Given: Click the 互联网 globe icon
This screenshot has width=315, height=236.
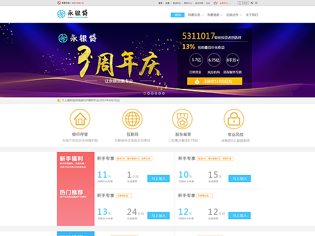Looking at the screenshot, I should pyautogui.click(x=132, y=119).
